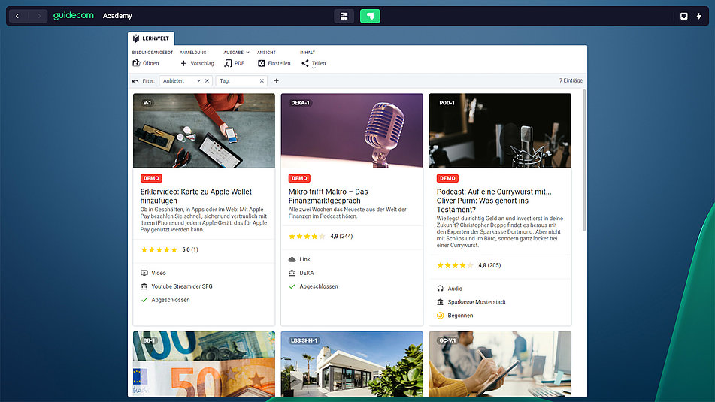This screenshot has width=715, height=402.
Task: Reset filters with the undo arrow icon
Action: pyautogui.click(x=135, y=81)
